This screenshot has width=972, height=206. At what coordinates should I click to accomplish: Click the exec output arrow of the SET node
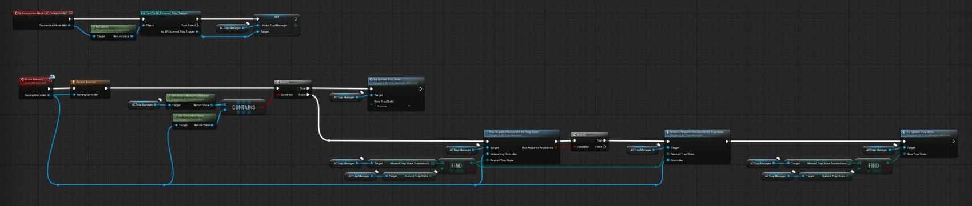click(x=296, y=19)
